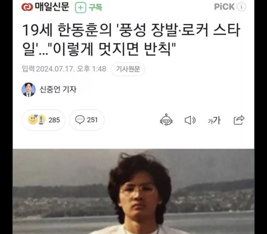View reporter 신중언 기자 profile
Screen dimensions: 267x234
click(58, 90)
